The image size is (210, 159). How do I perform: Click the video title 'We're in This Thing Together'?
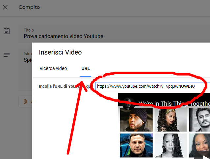pos(174,104)
